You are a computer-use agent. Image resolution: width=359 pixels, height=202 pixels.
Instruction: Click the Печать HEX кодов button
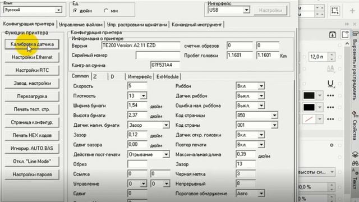pyautogui.click(x=32, y=135)
